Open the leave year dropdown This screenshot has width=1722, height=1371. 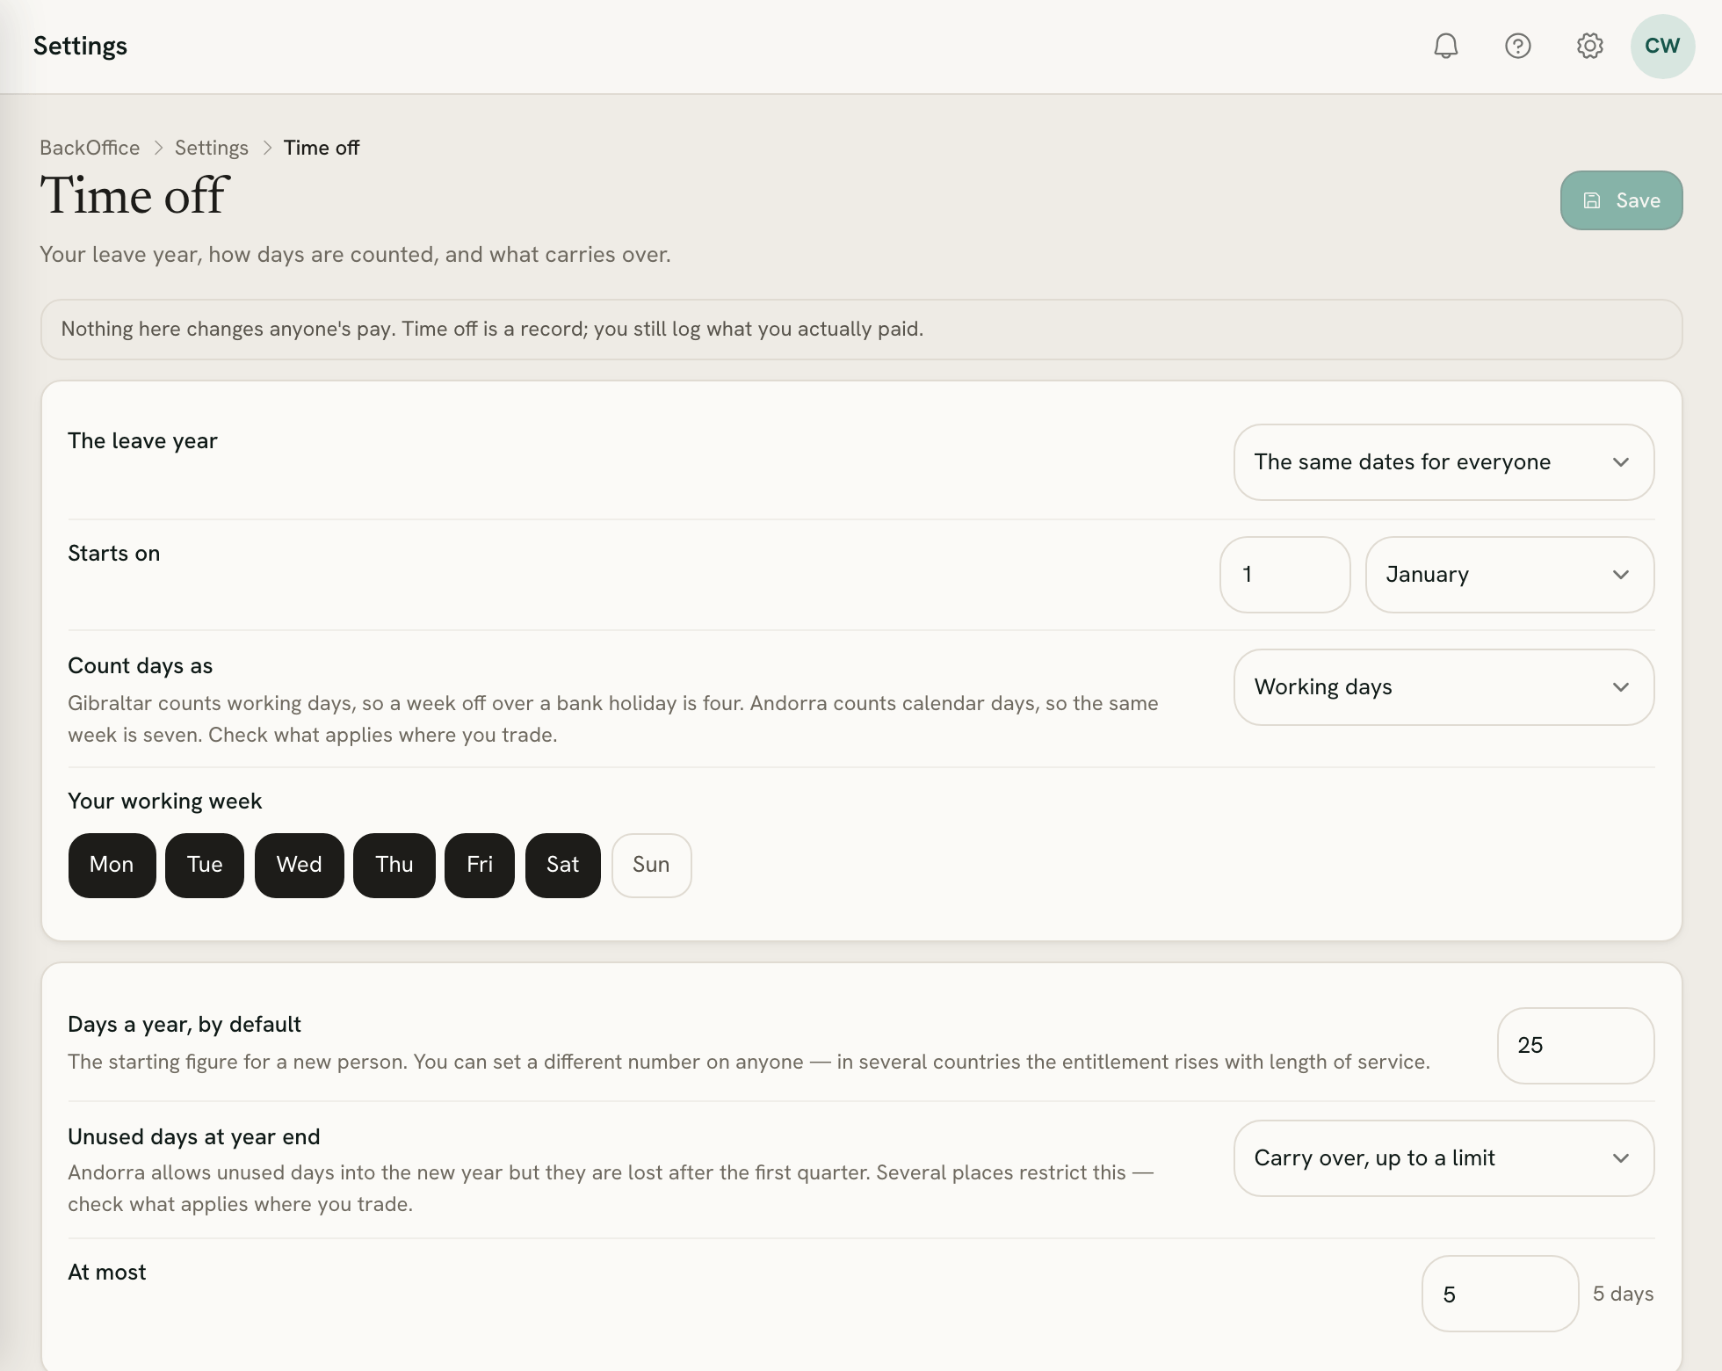[1443, 462]
